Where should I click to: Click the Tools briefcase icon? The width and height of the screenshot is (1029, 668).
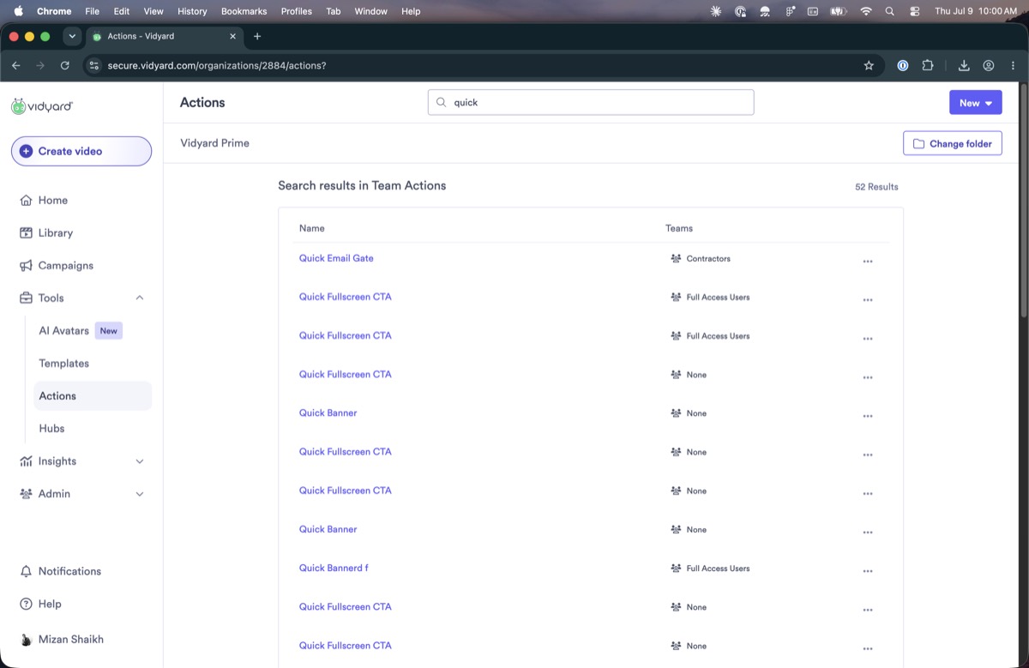click(x=26, y=298)
